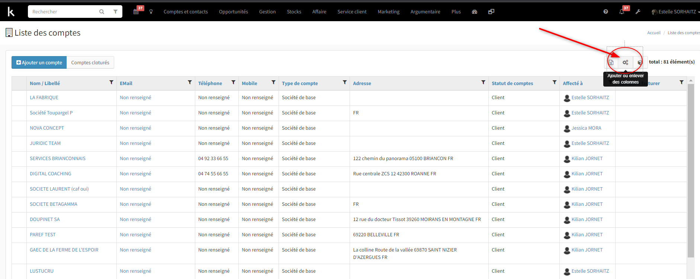The width and height of the screenshot is (700, 279).
Task: Open the LA FABRIQUE account
Action: coord(44,98)
